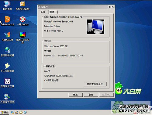This screenshot has width=152, height=115.
Task: Click the text 'Microsoft Windows Server 2003'
Action: click(x=58, y=21)
